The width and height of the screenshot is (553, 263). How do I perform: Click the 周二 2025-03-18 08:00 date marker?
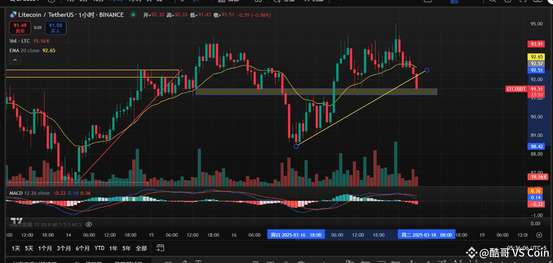(427, 235)
